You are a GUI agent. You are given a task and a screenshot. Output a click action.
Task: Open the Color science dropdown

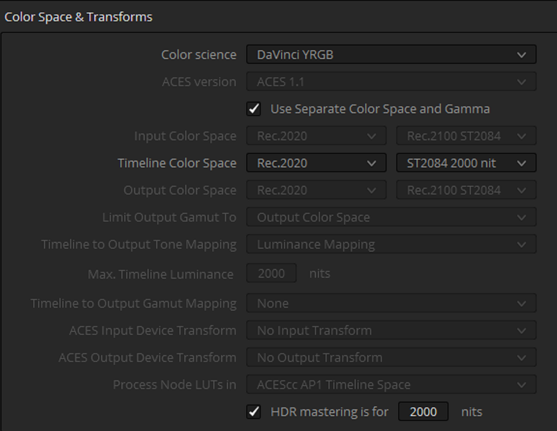click(x=391, y=55)
